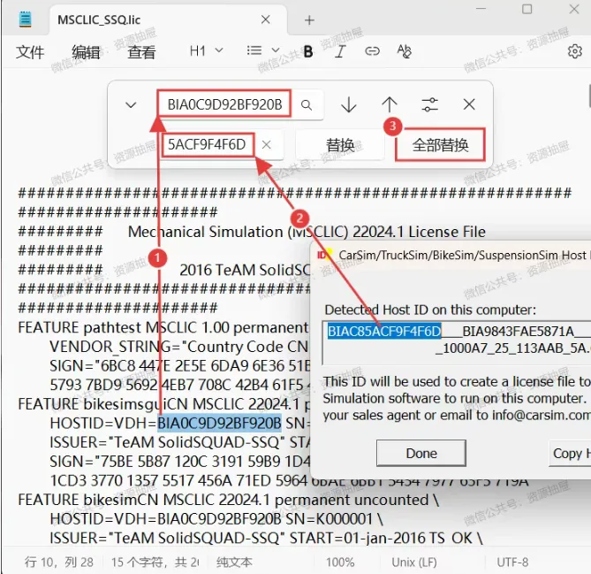Click 行 10, 列 28 status entry

59,563
